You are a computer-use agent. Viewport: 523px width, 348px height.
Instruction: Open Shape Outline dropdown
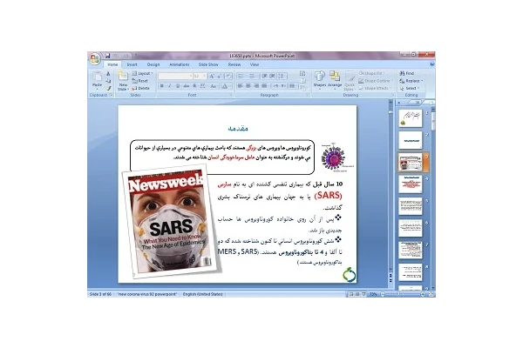tap(375, 81)
